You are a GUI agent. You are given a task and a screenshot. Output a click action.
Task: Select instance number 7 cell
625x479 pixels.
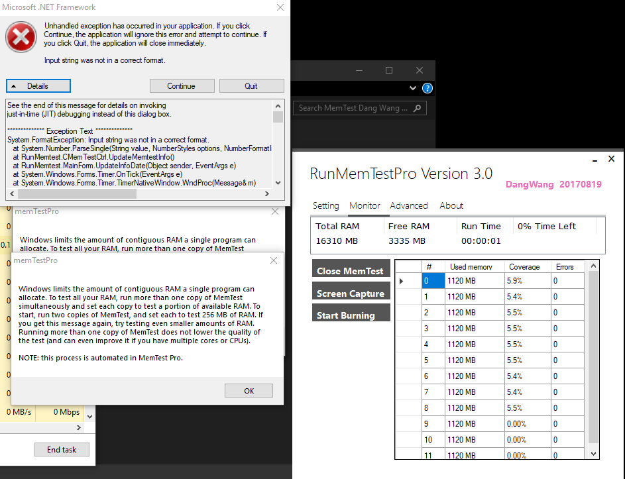(433, 392)
